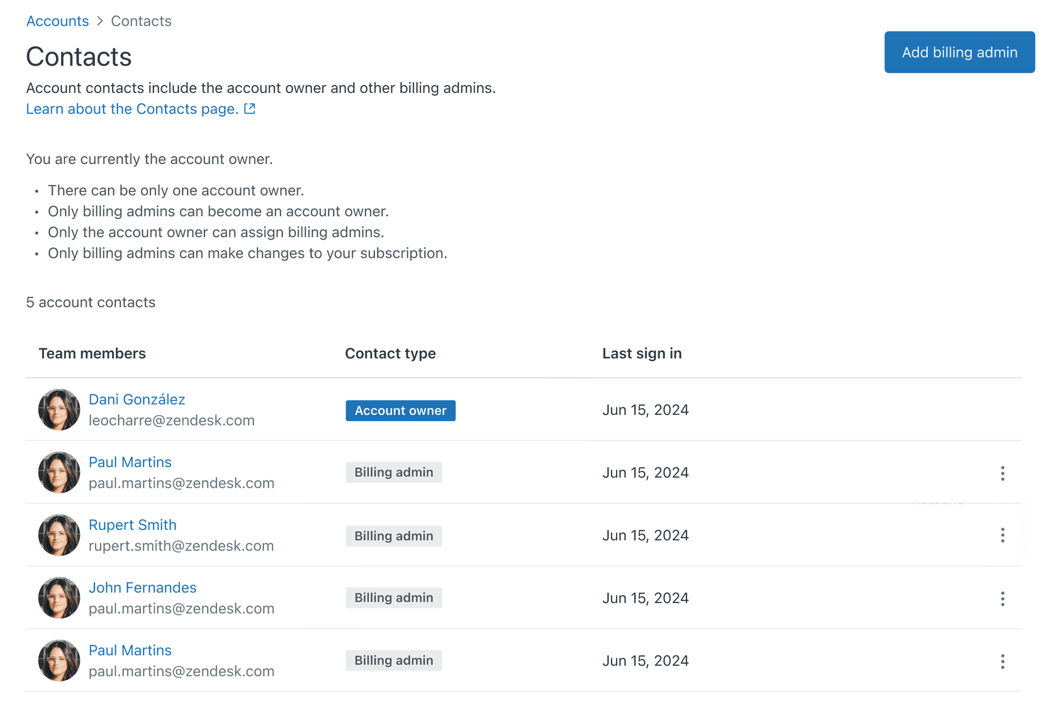Click the Add billing admin button
This screenshot has height=706, width=1057.
(959, 52)
